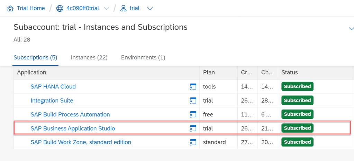Click launch icon for SAP Business Application Studio
354x161 pixels.
[193, 129]
